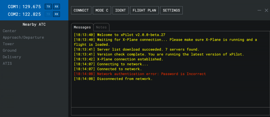Toggle transponder MODE C

point(102,10)
